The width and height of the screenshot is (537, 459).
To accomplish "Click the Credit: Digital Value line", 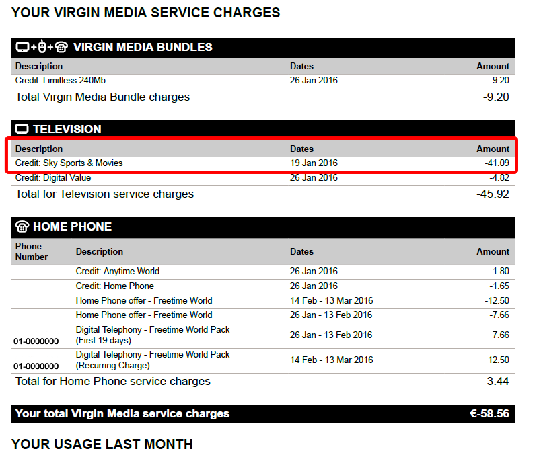I will click(53, 178).
